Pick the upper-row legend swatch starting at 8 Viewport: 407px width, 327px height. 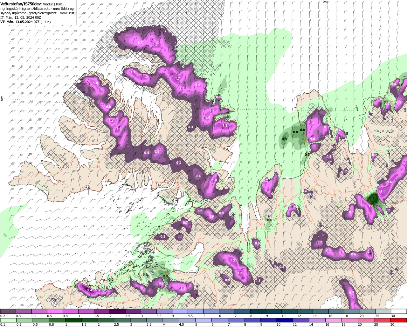pyautogui.click(x=258, y=311)
